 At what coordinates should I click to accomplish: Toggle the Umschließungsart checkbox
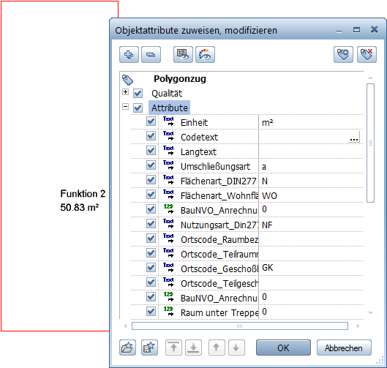tap(151, 165)
